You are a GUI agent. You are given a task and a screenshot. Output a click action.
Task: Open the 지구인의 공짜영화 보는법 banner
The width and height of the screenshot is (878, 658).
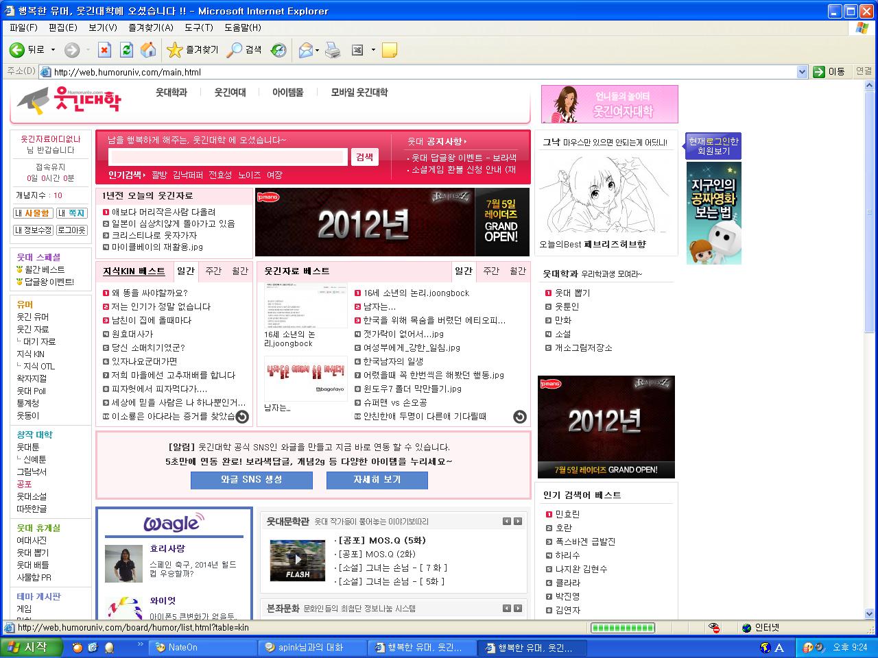pyautogui.click(x=714, y=213)
